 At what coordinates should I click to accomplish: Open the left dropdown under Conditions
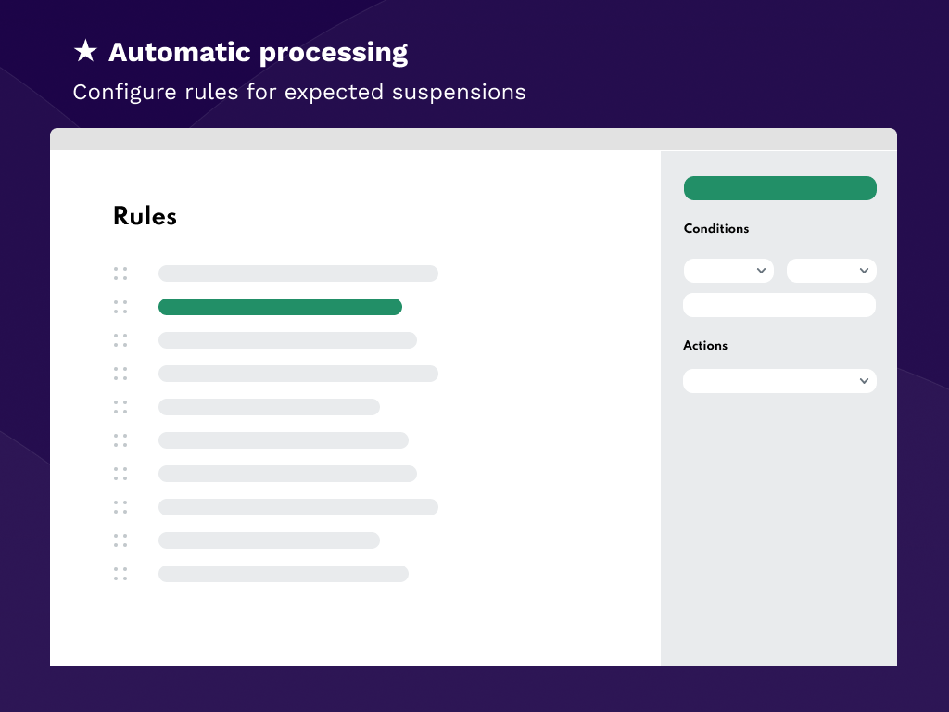pos(728,271)
